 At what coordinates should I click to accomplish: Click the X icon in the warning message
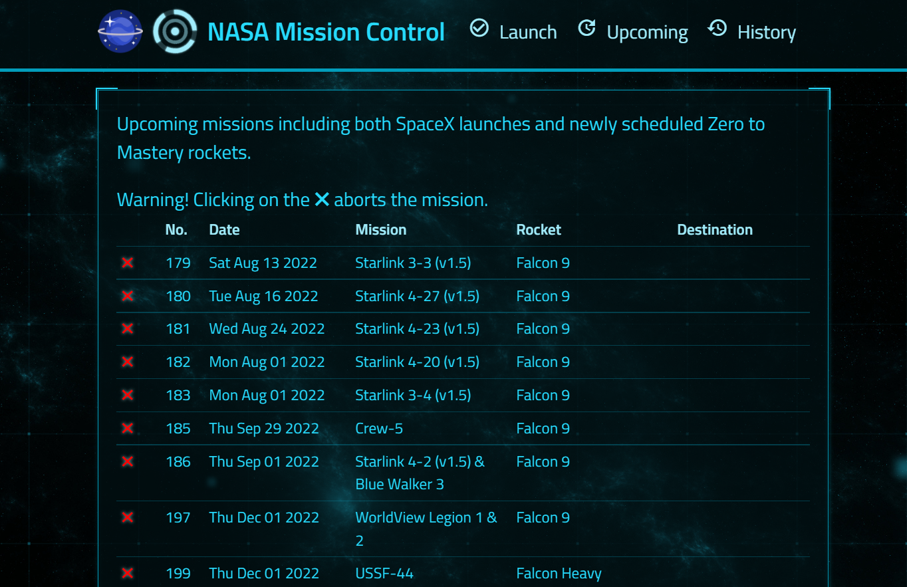click(x=323, y=198)
